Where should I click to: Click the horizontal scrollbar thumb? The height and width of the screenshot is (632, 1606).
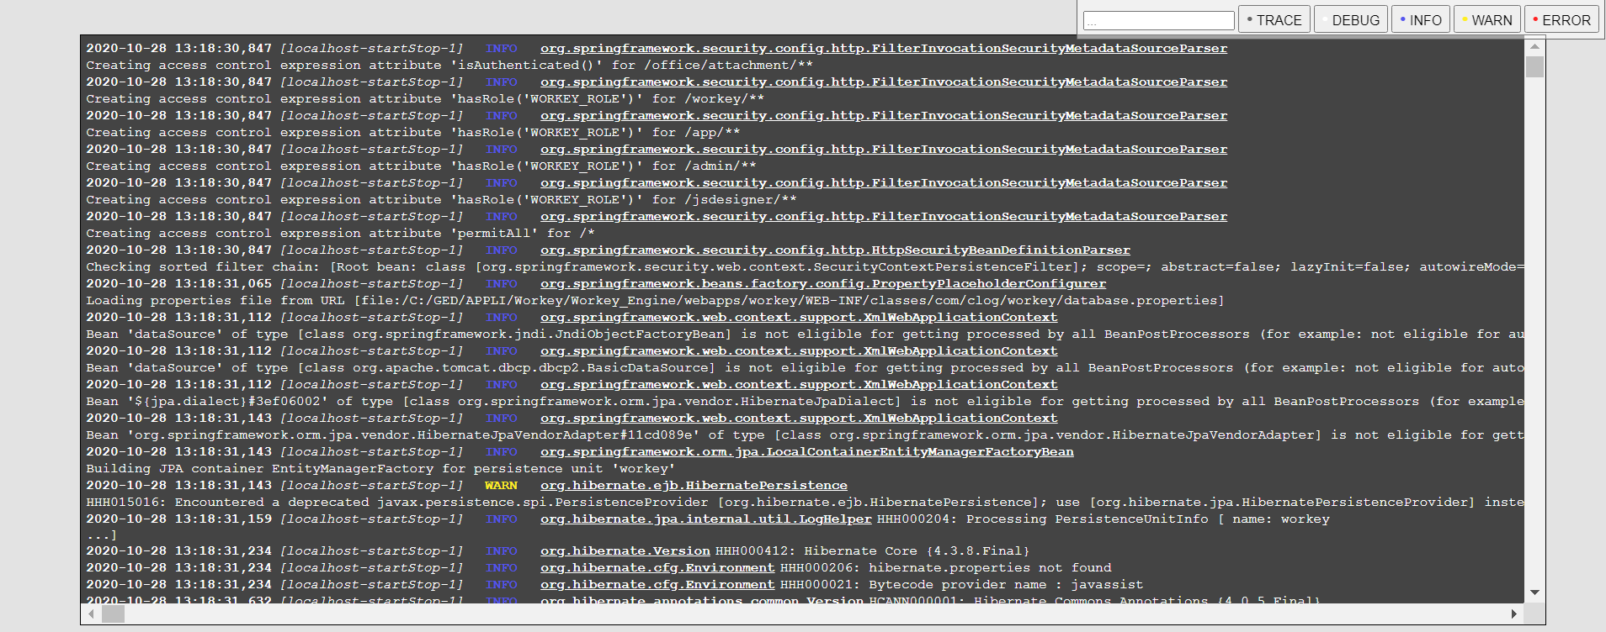(113, 614)
